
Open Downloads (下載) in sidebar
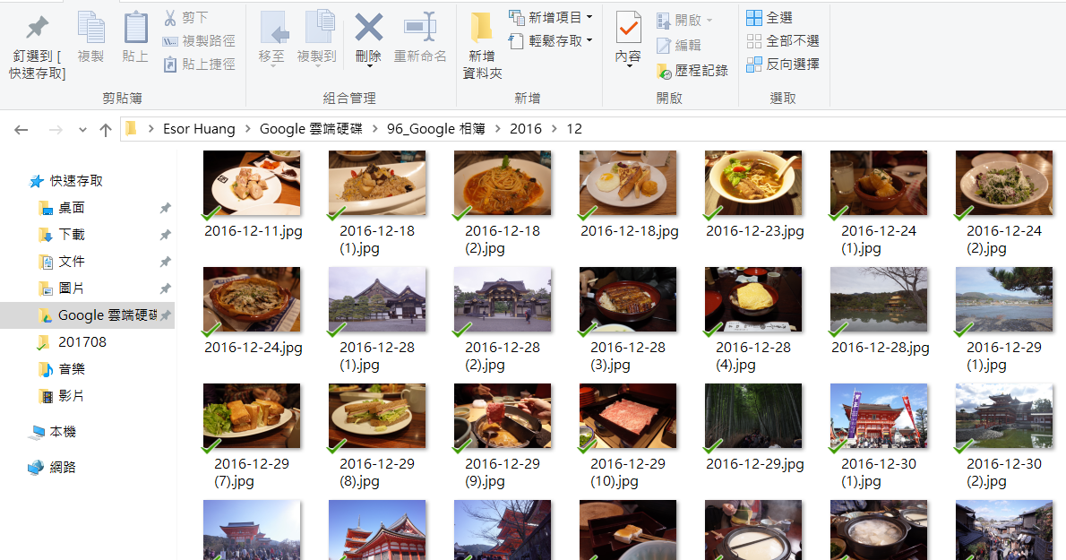pyautogui.click(x=61, y=235)
